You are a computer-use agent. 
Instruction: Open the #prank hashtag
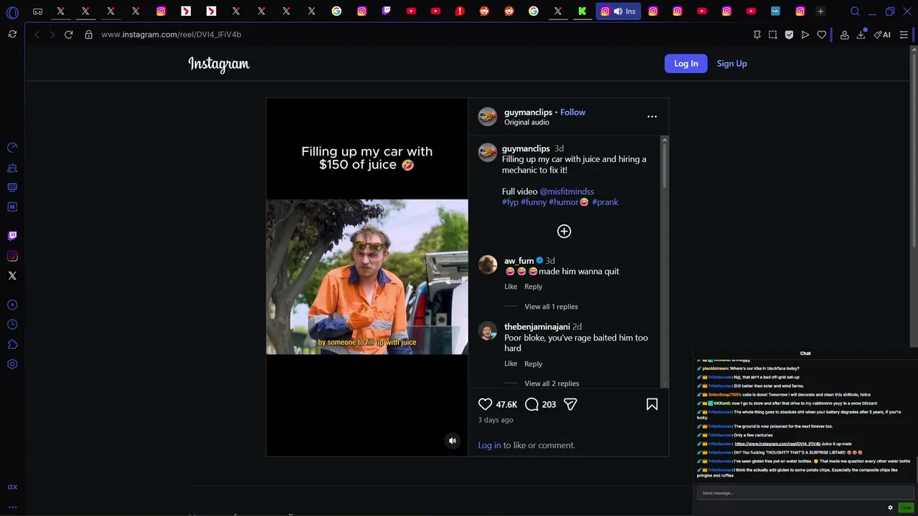[605, 202]
